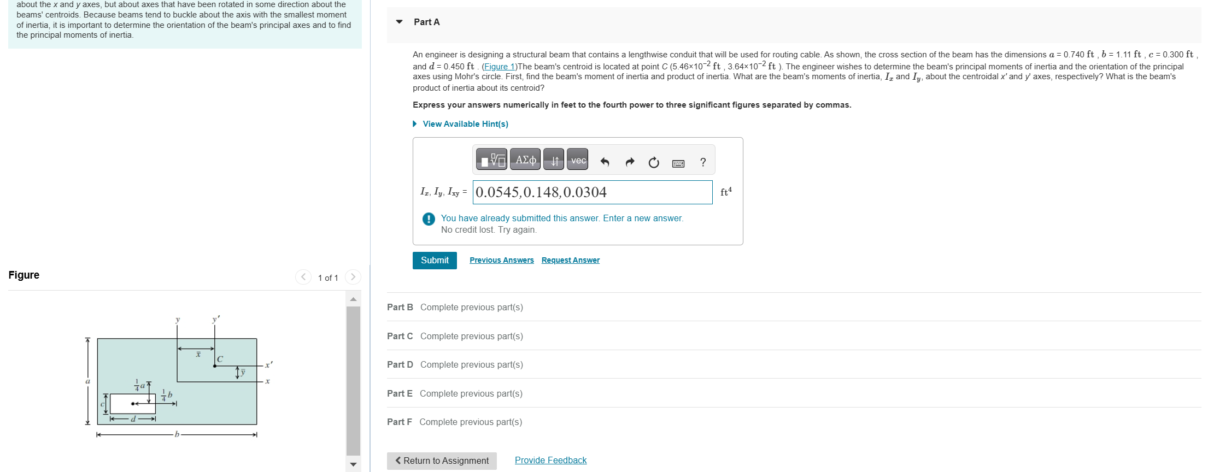Undo the last answer edit
The height and width of the screenshot is (472, 1208).
[x=605, y=162]
